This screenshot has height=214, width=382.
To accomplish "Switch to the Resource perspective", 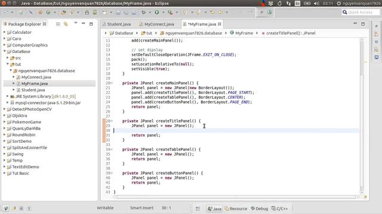I will [x=236, y=209].
